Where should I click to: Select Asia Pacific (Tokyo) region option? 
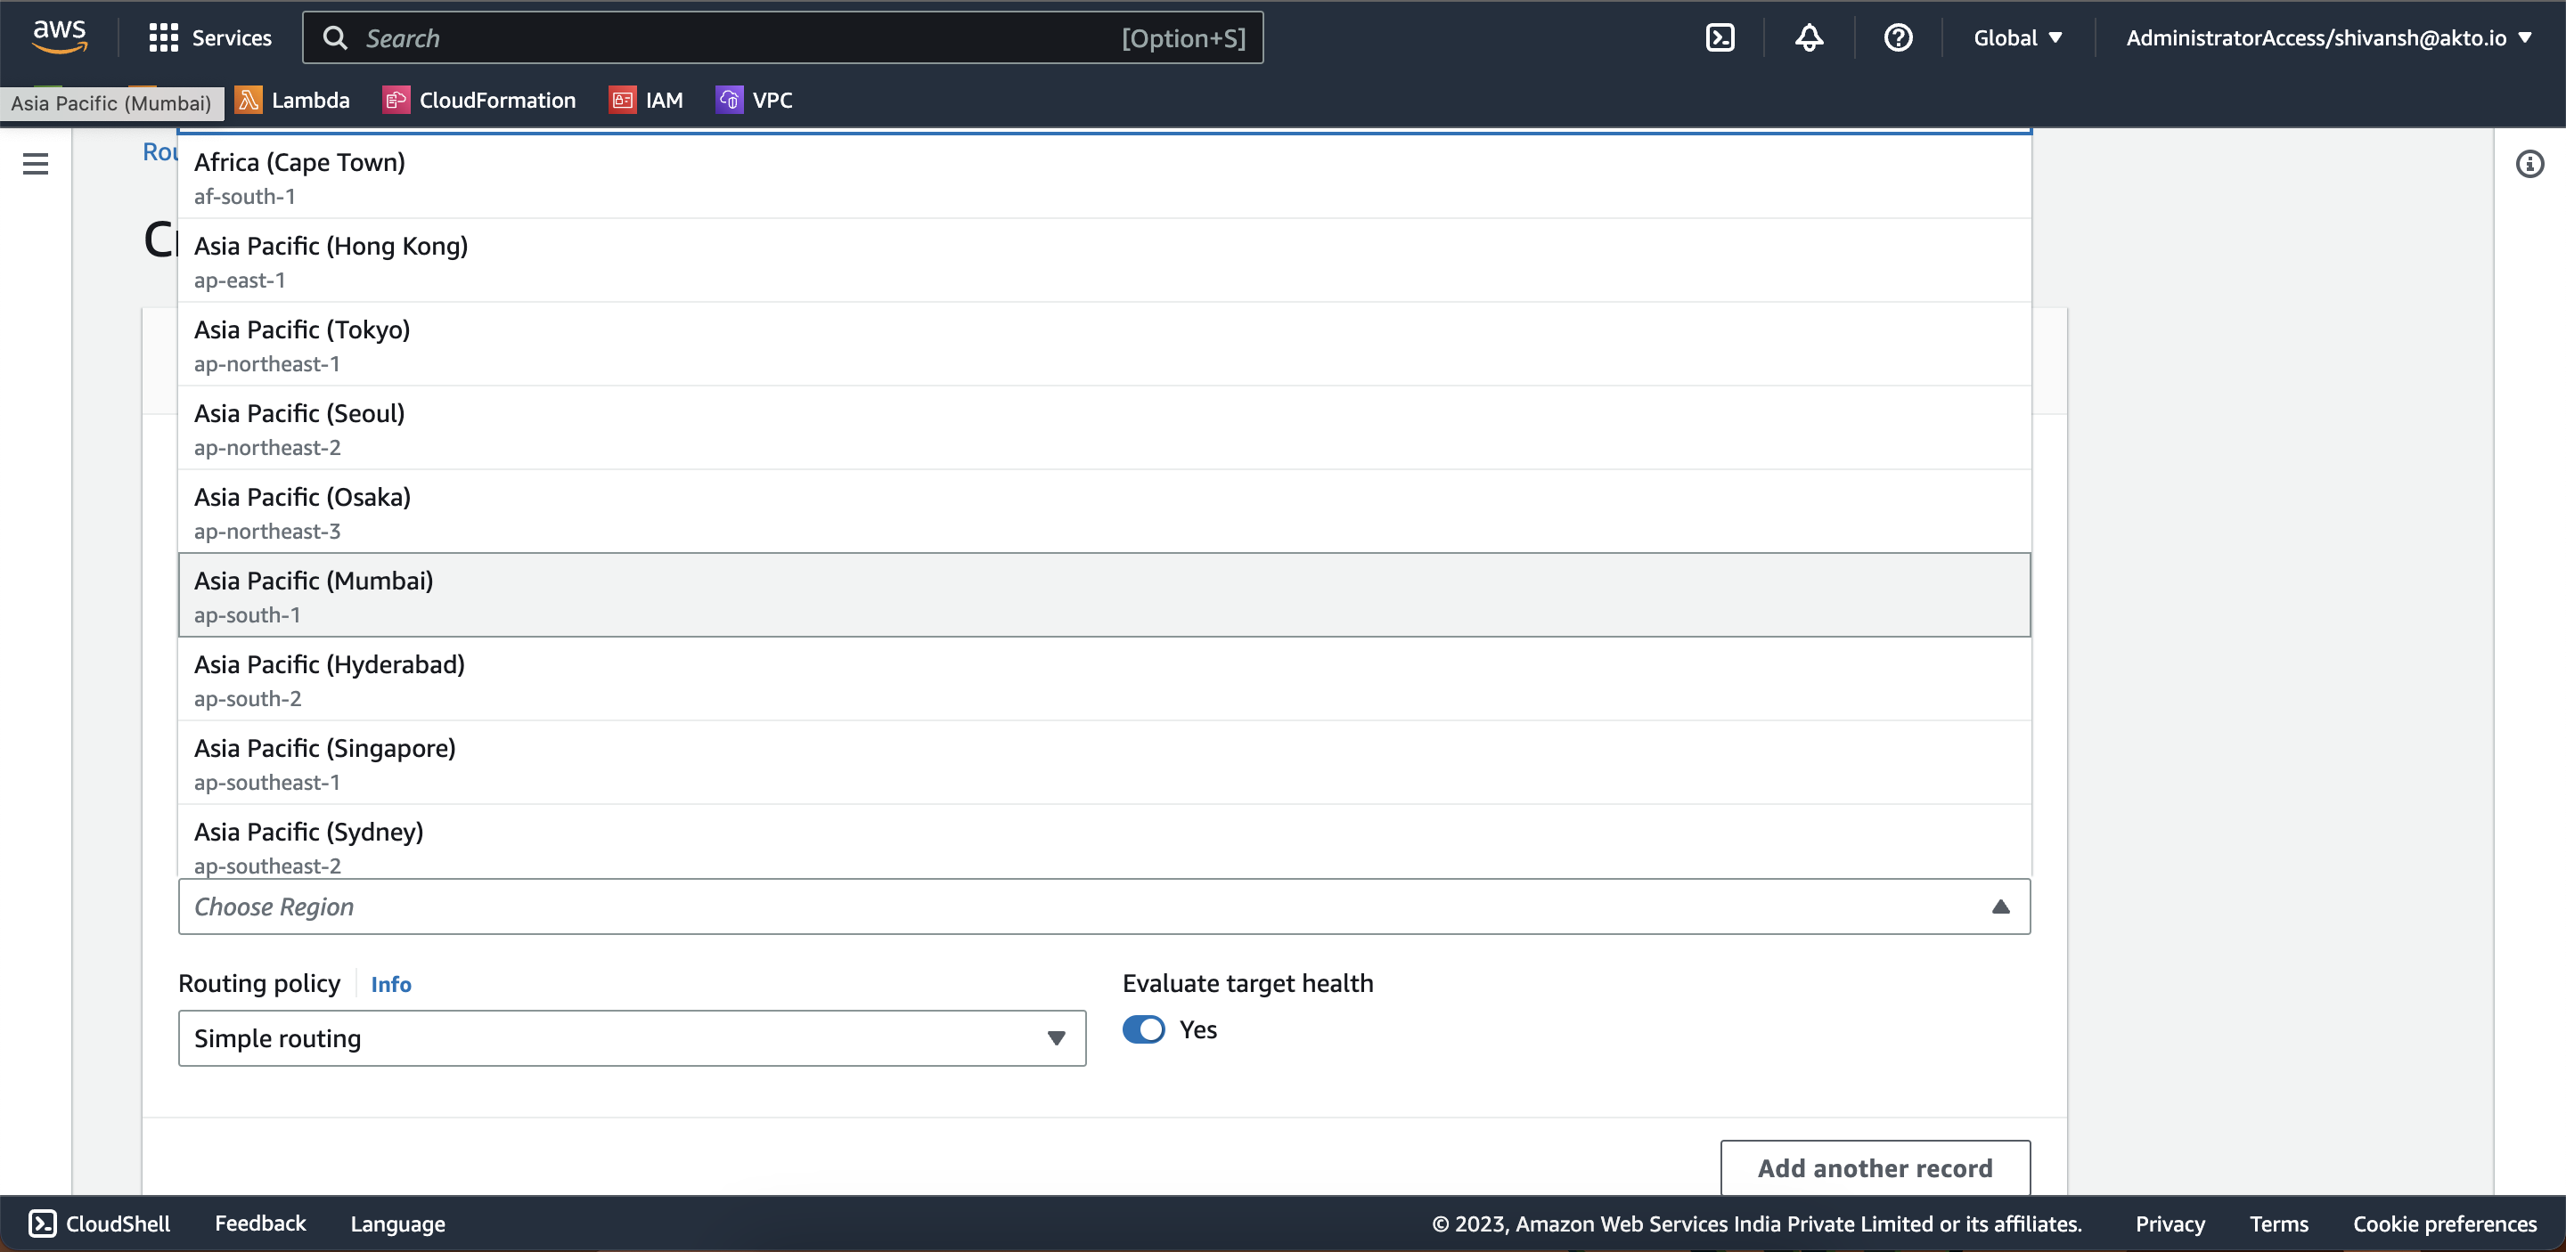[x=1104, y=345]
